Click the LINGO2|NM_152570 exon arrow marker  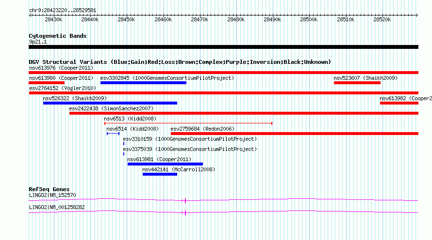point(184,201)
